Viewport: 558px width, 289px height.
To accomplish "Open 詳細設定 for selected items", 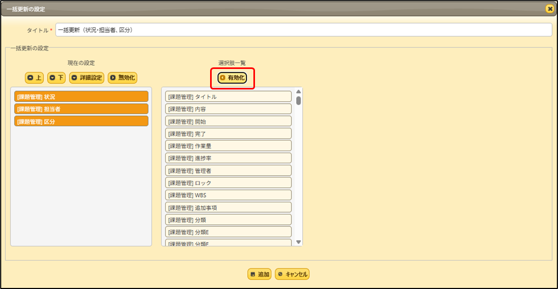I will (x=87, y=77).
